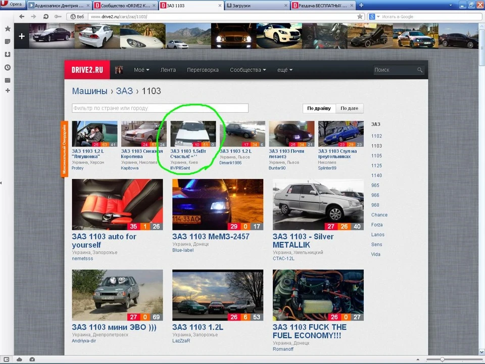This screenshot has height=364, width=485.
Task: Open the Forza model link
Action: click(377, 224)
